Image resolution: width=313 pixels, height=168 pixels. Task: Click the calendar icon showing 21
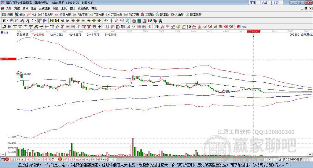[134, 21]
